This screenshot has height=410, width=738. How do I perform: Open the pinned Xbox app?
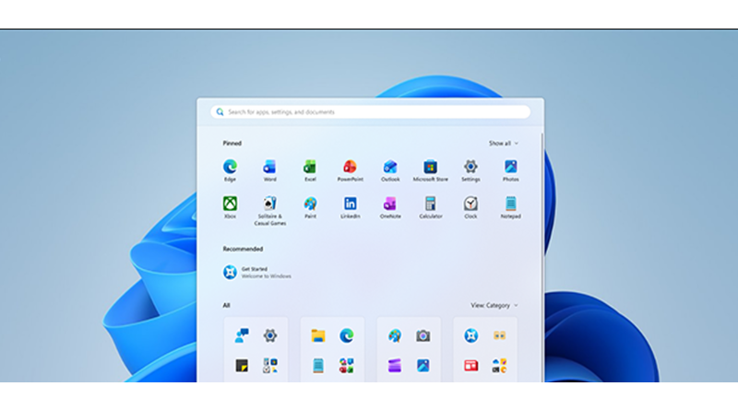(x=230, y=207)
